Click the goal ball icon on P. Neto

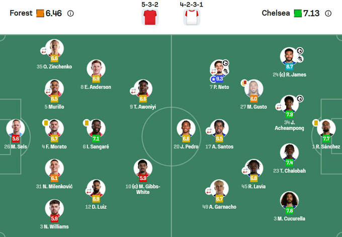click(x=225, y=63)
